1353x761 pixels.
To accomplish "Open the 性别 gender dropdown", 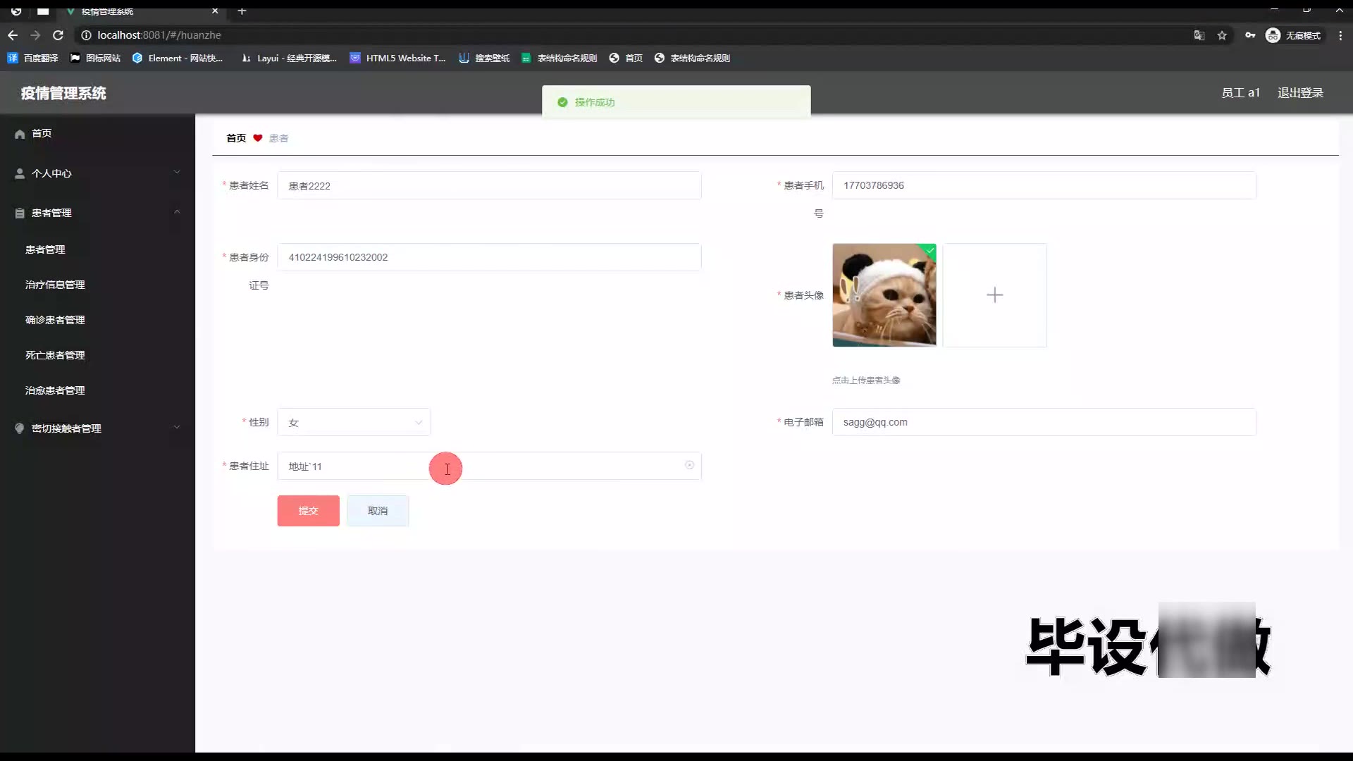I will click(x=354, y=423).
